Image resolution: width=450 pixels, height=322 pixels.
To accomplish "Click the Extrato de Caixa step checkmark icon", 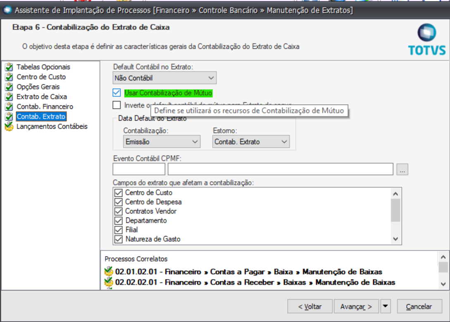I will point(9,97).
